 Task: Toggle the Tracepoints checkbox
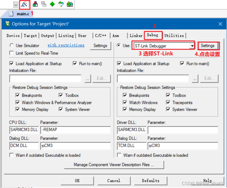tap(168, 102)
